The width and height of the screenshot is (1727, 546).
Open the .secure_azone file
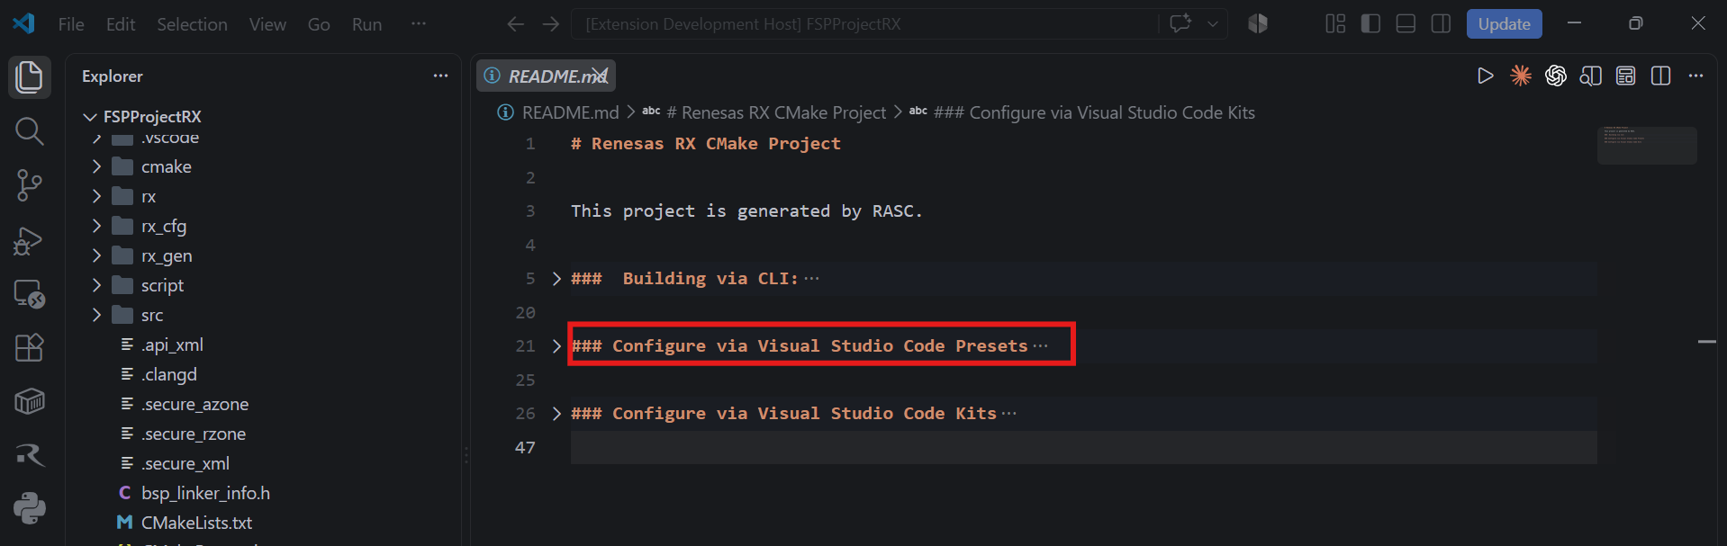pyautogui.click(x=194, y=404)
